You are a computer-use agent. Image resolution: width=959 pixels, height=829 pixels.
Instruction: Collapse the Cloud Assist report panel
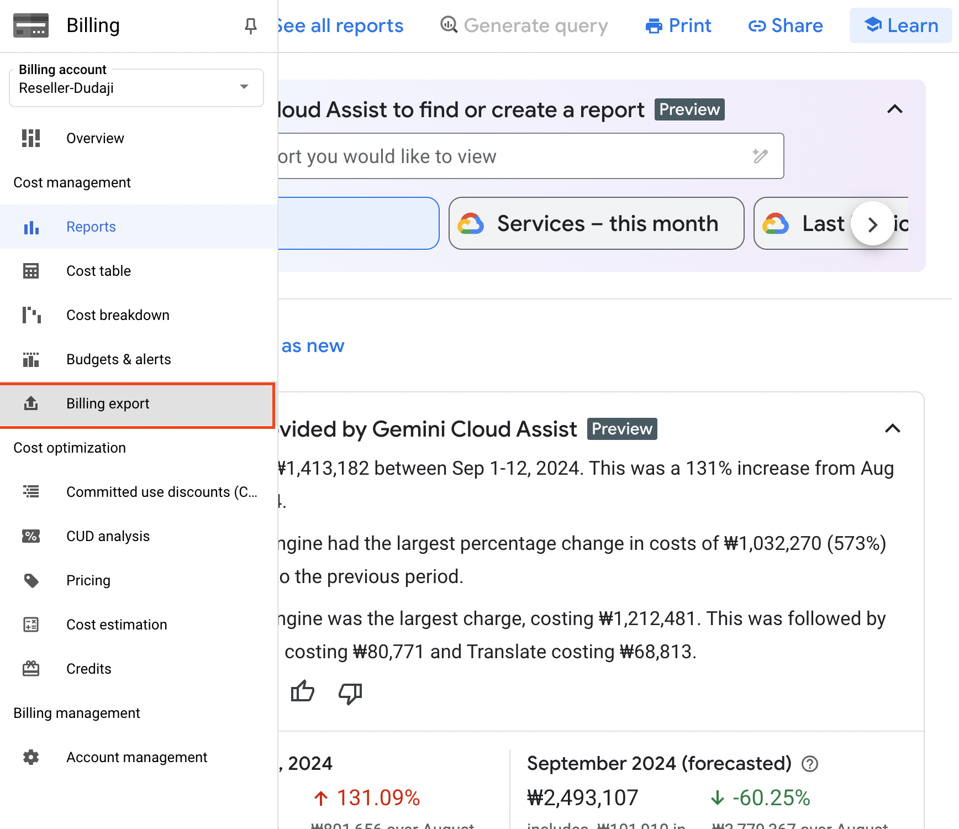pos(895,109)
